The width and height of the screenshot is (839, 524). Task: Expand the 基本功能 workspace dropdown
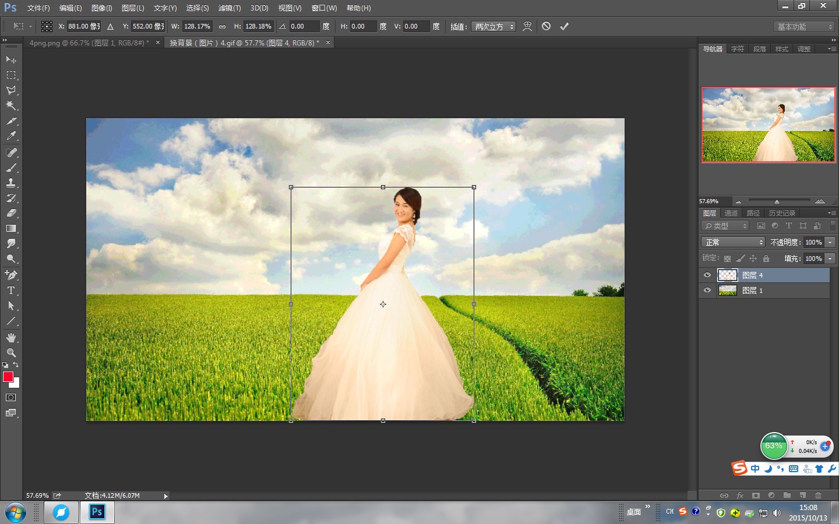(805, 27)
